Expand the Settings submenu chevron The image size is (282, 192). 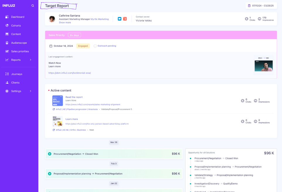click(x=30, y=91)
